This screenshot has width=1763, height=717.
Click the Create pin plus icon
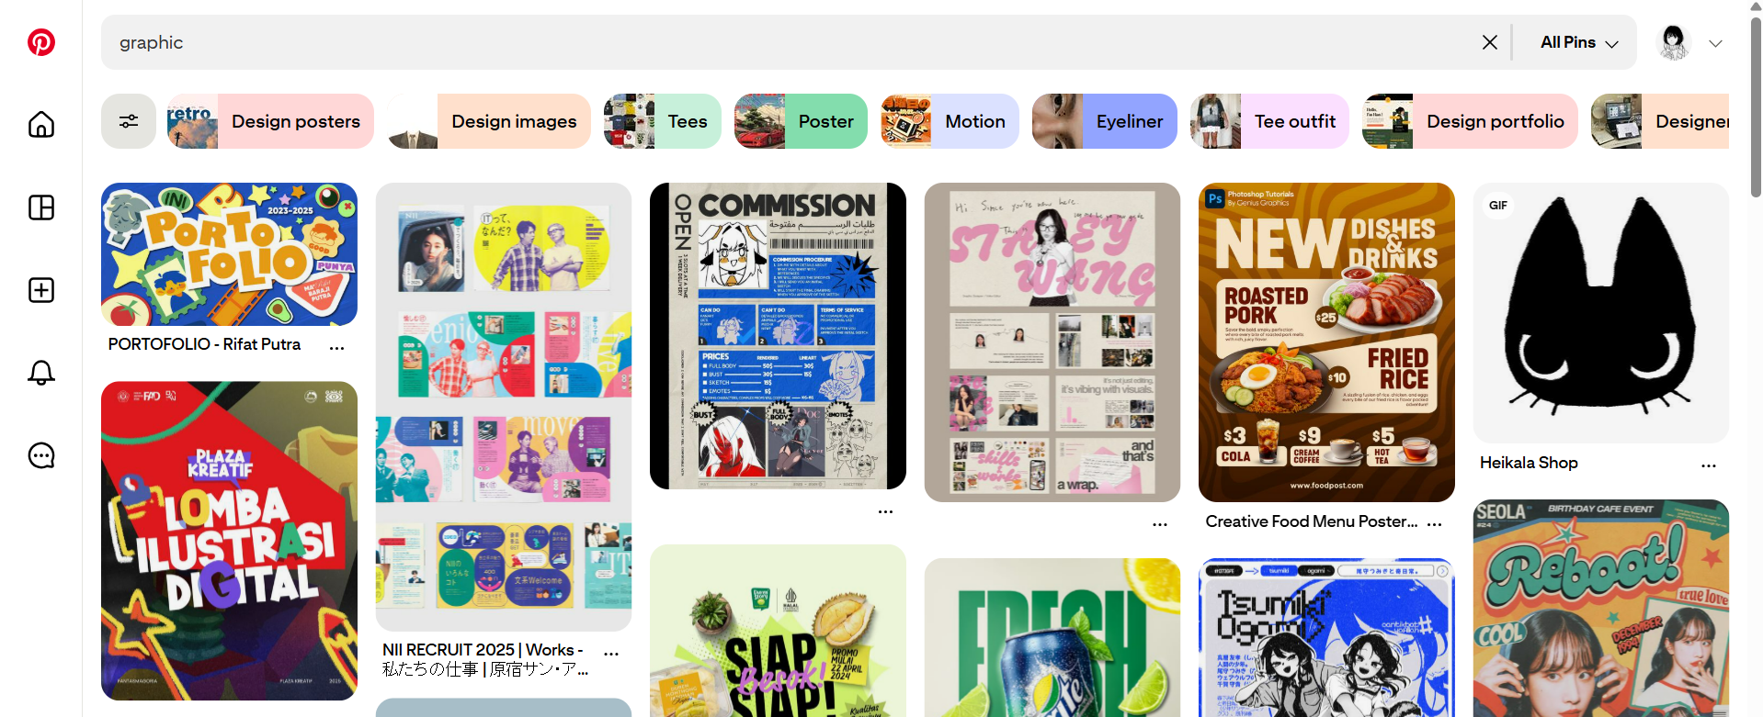pyautogui.click(x=41, y=290)
